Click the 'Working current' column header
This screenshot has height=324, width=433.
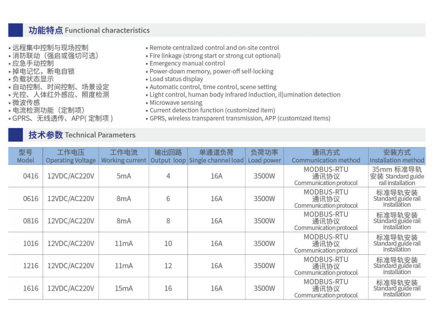point(124,156)
